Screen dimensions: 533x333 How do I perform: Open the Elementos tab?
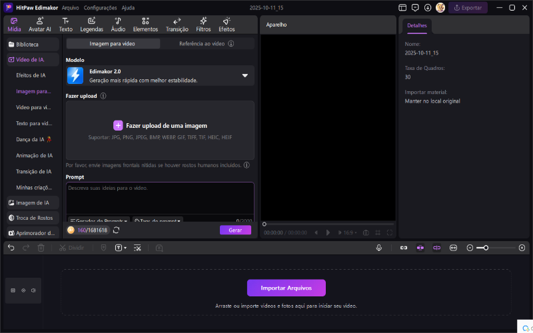(x=145, y=25)
